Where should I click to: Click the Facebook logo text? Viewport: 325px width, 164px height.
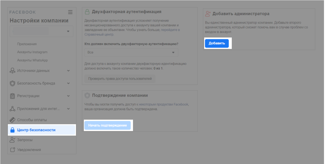23,12
